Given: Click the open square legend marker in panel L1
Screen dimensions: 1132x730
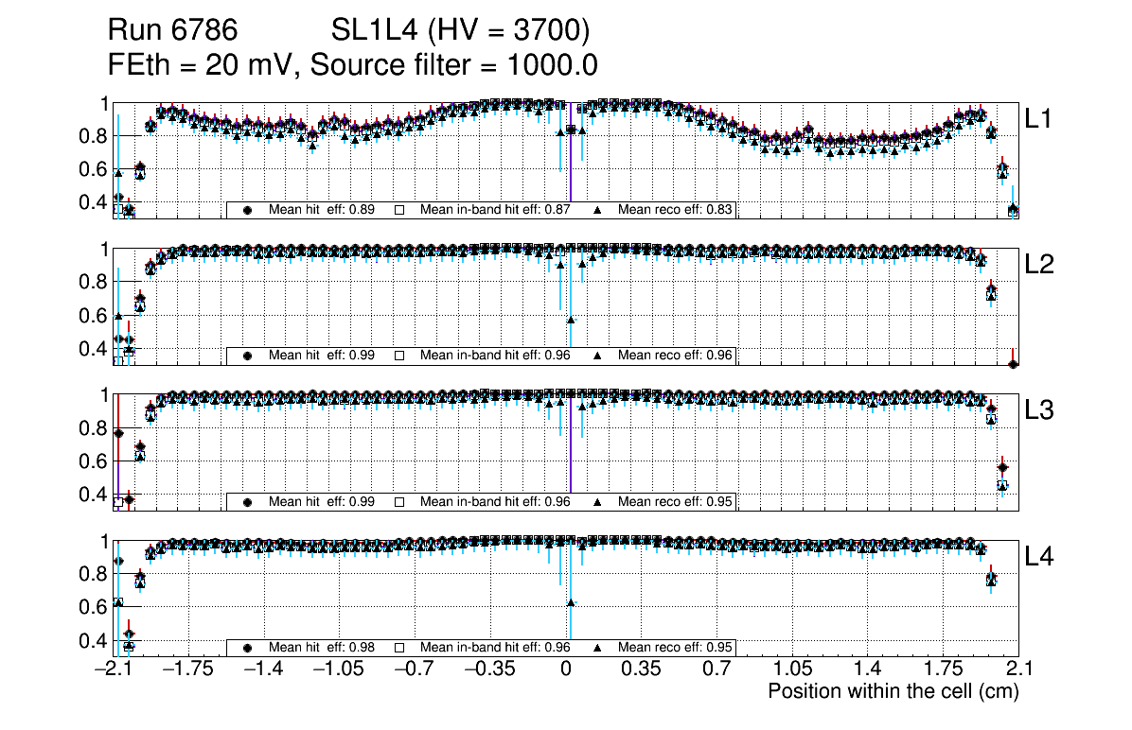Looking at the screenshot, I should pyautogui.click(x=399, y=210).
